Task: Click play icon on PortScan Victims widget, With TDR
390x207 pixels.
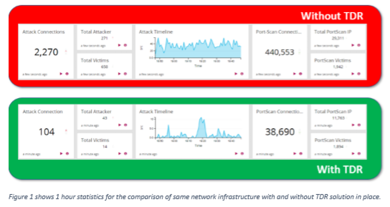Action: (353, 154)
